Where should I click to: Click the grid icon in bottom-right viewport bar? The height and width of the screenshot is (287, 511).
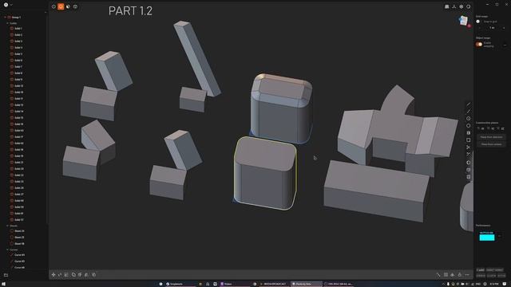tap(446, 275)
